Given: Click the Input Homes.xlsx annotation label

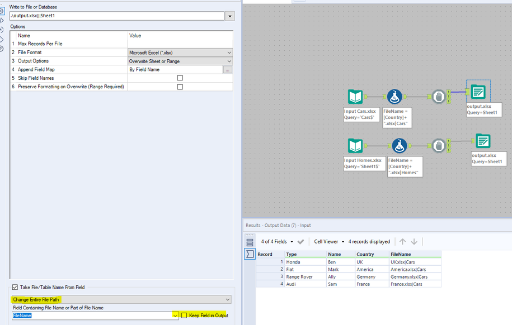Looking at the screenshot, I should tap(364, 163).
